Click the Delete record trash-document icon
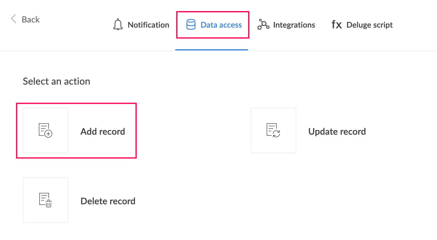Image resolution: width=437 pixels, height=240 pixels. pos(46,200)
